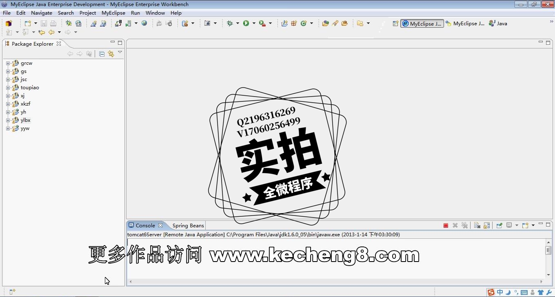Open the Help menu
555x297 pixels.
pyautogui.click(x=176, y=13)
